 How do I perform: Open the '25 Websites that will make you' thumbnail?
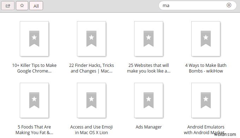pyautogui.click(x=149, y=39)
